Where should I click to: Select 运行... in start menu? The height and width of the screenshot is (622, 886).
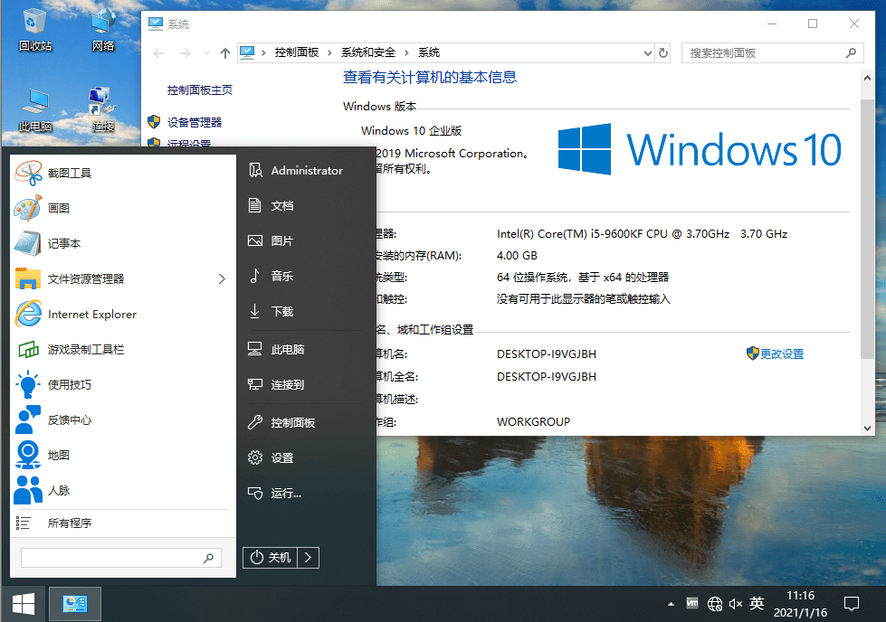(306, 493)
